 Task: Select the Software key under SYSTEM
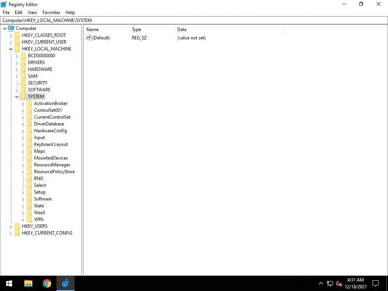pos(43,199)
